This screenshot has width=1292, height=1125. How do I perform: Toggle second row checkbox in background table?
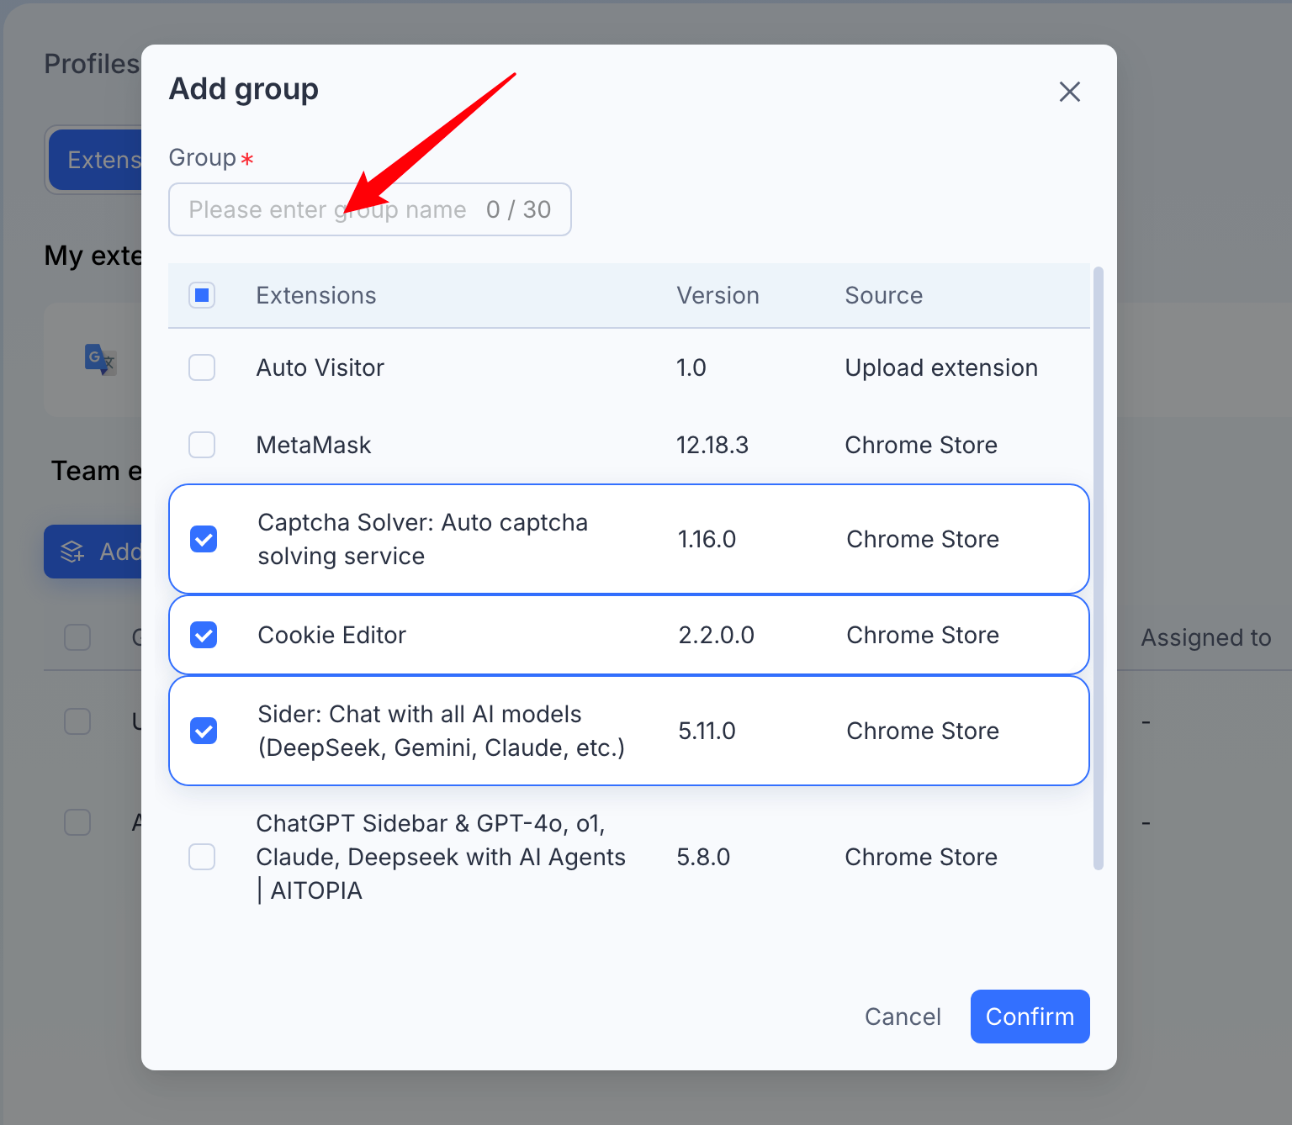(77, 721)
